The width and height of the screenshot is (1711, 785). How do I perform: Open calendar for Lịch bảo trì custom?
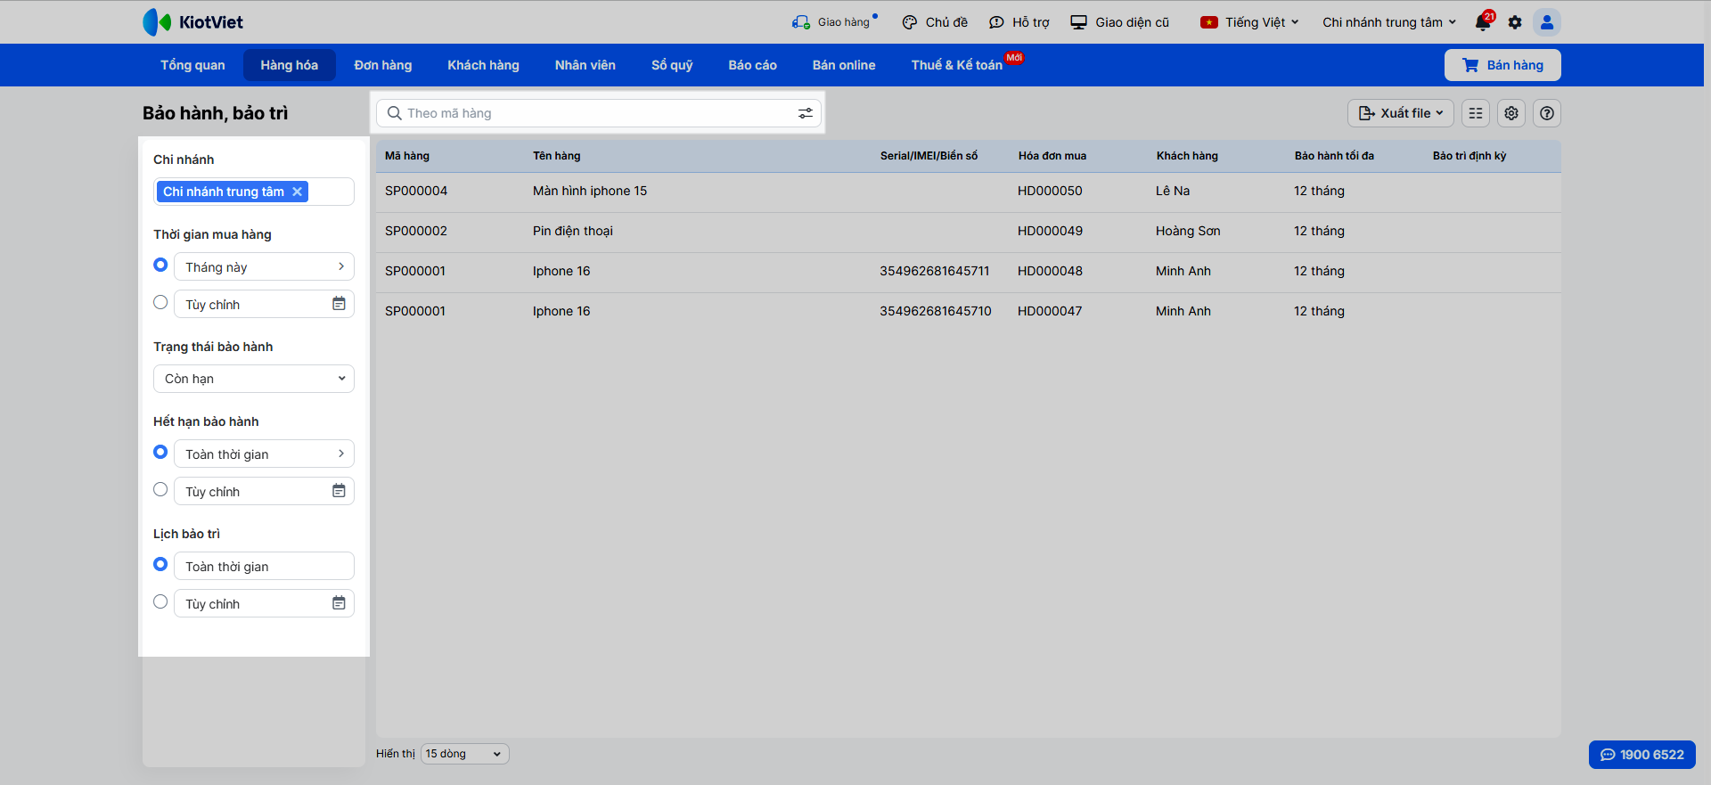click(339, 603)
